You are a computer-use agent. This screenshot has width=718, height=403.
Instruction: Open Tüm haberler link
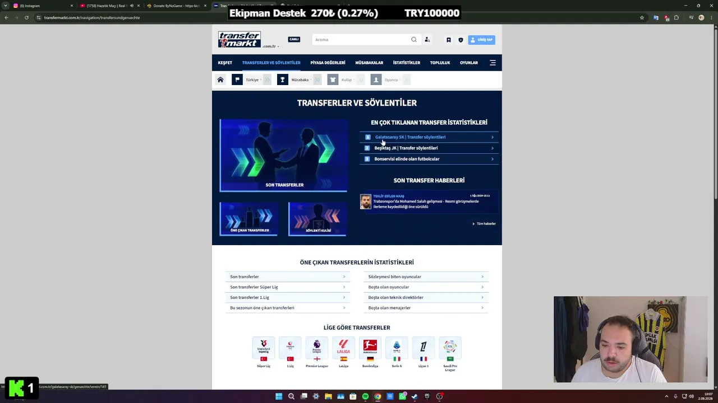pyautogui.click(x=484, y=224)
